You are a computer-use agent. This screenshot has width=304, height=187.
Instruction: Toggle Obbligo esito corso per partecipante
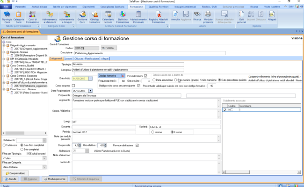139,86
